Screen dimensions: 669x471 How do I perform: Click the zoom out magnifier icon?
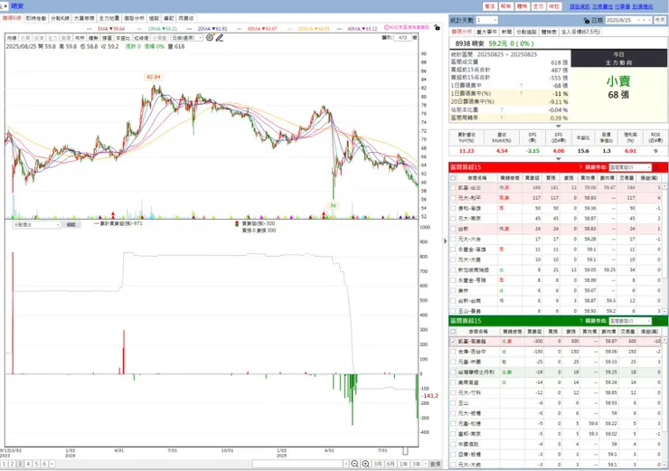(x=354, y=464)
